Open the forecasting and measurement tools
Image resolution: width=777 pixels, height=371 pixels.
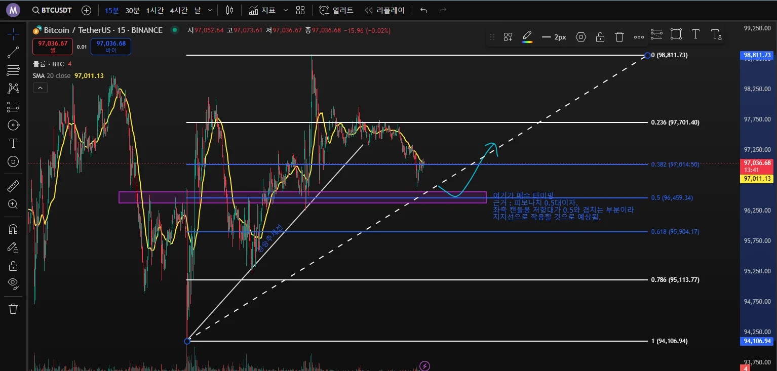pyautogui.click(x=13, y=107)
